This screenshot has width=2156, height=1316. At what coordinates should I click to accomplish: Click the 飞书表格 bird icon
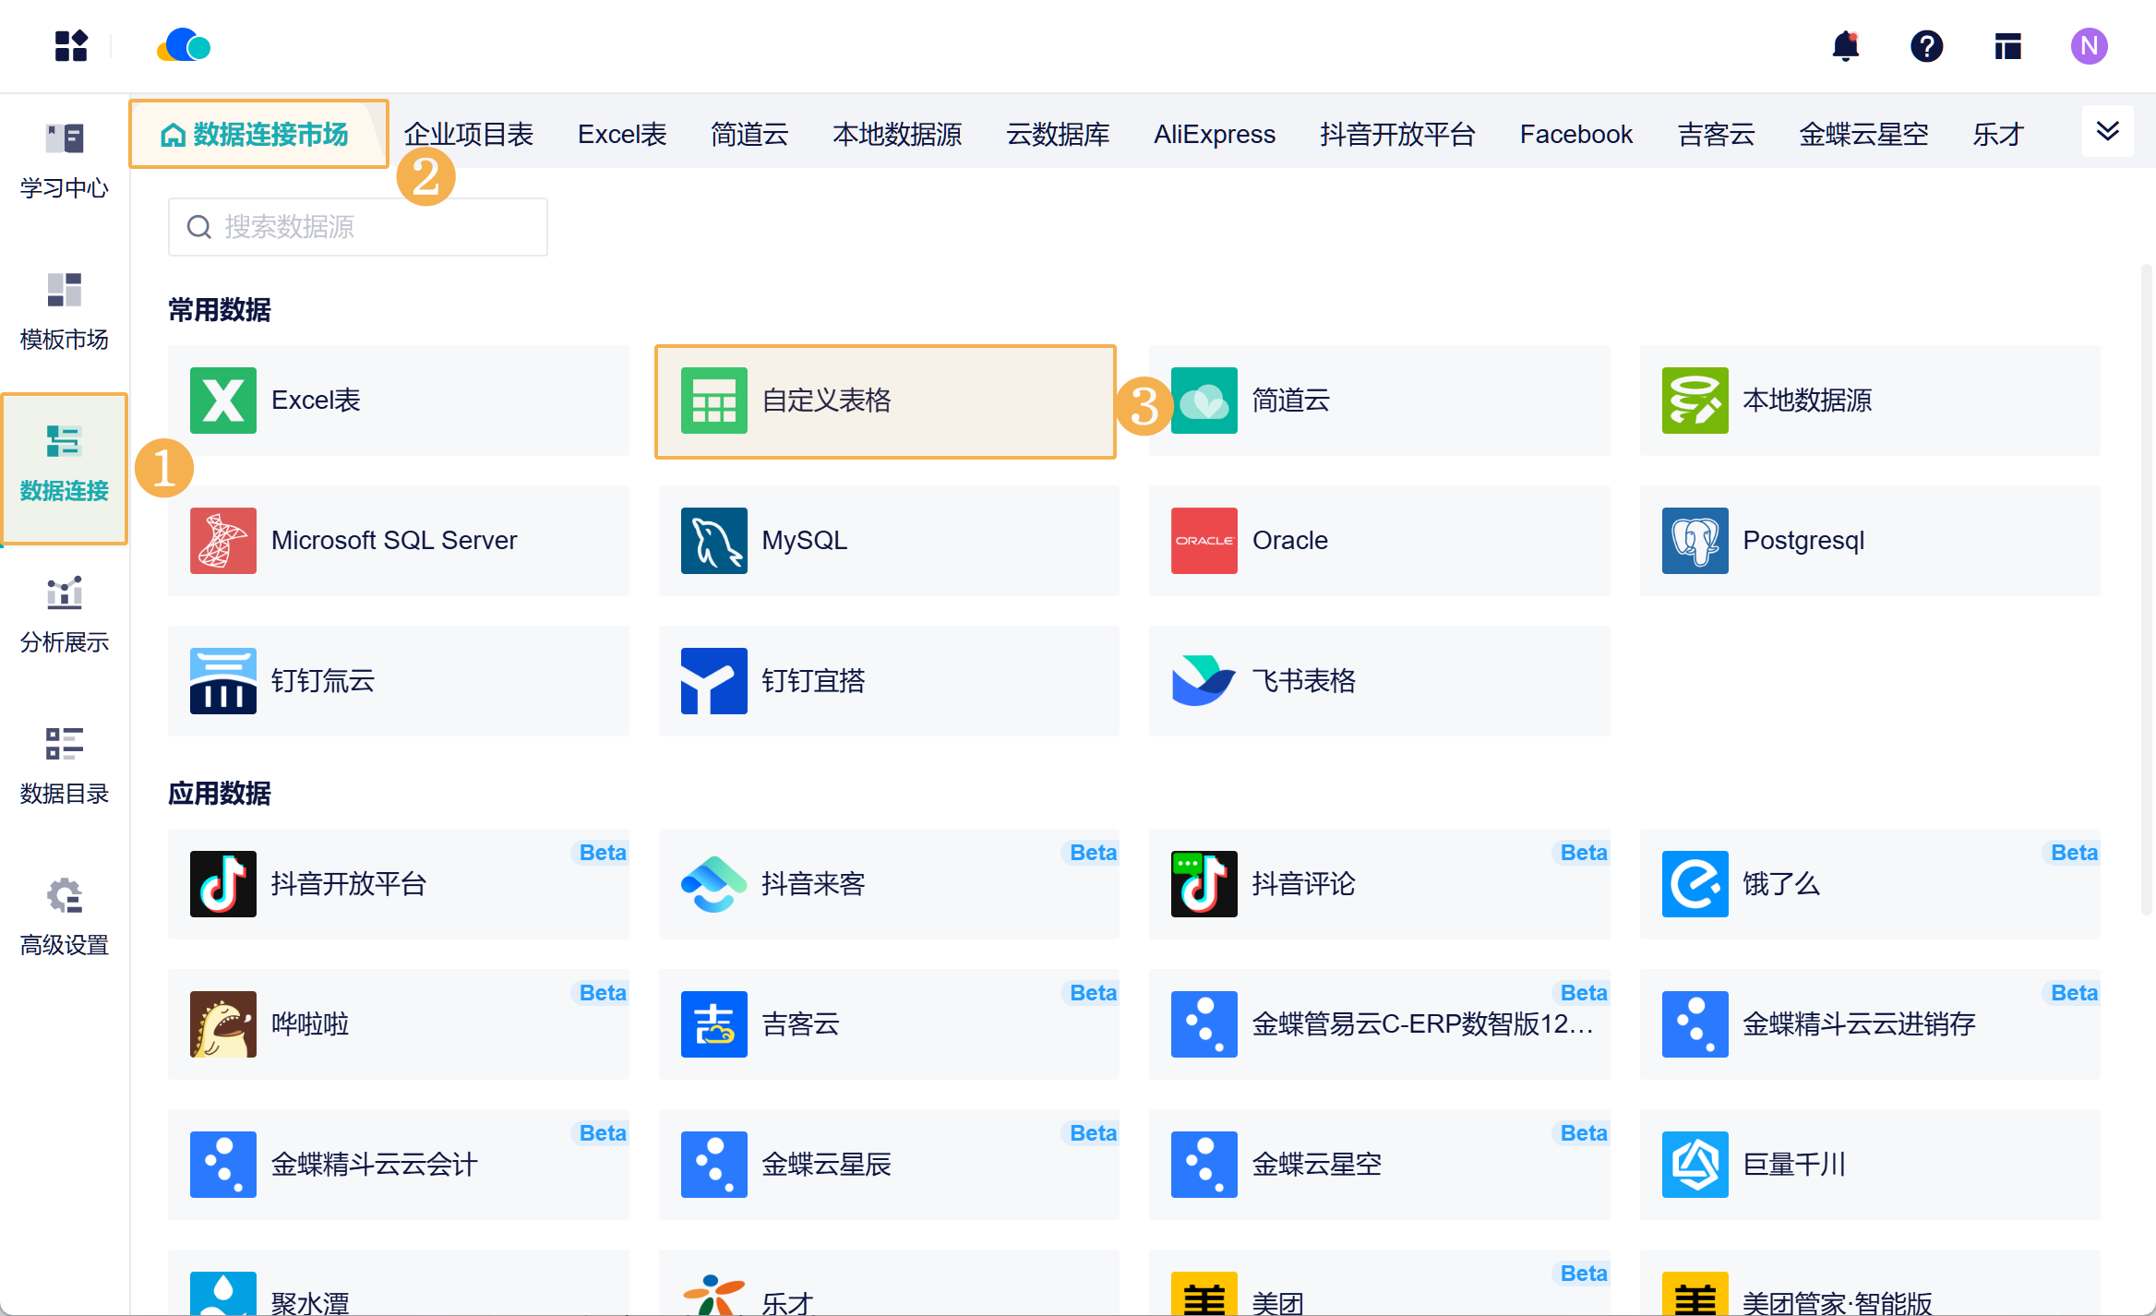coord(1204,681)
